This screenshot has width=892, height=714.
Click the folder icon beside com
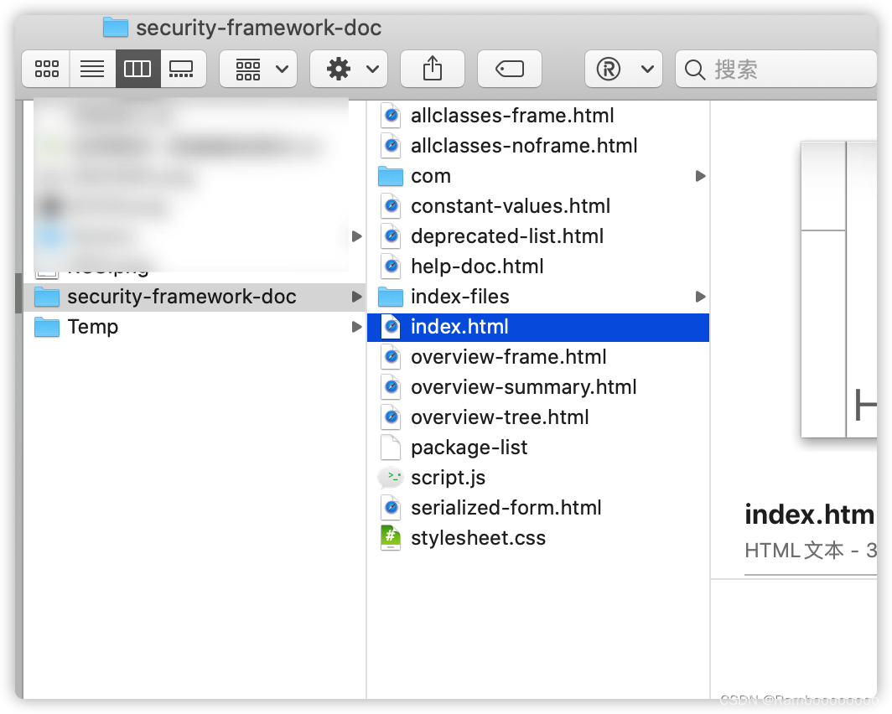(391, 176)
